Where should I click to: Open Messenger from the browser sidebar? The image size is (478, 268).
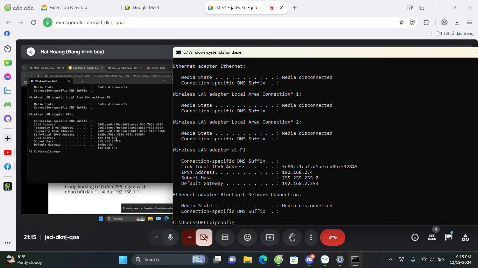point(7,77)
